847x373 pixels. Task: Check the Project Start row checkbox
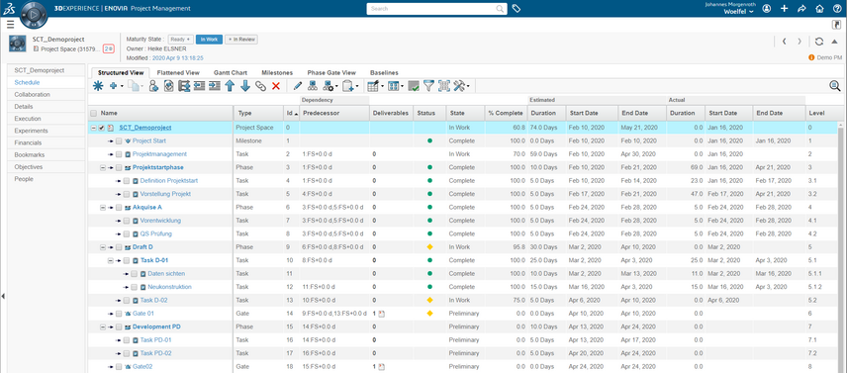point(119,140)
